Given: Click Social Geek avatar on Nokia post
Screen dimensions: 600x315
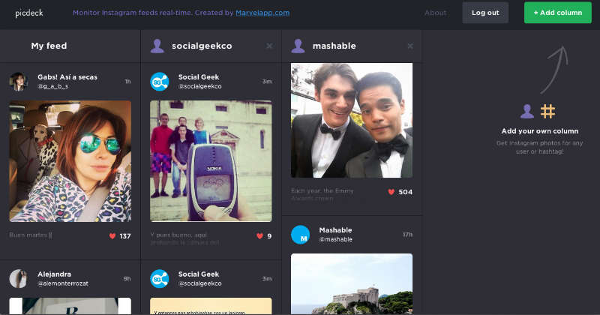Looking at the screenshot, I should [x=160, y=82].
